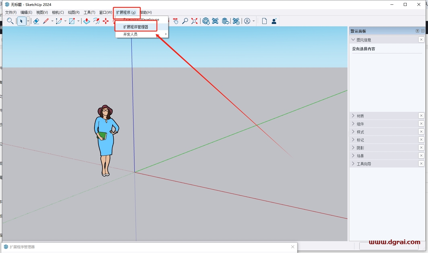This screenshot has height=253, width=428.
Task: Open the Extension Warehouse toolbar icon
Action: coord(215,21)
